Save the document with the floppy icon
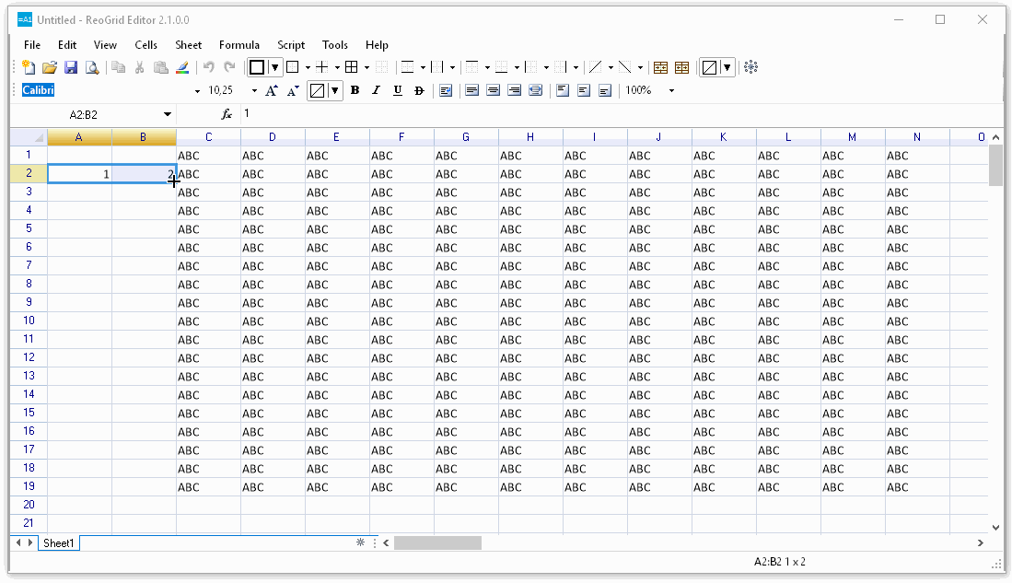 pos(71,67)
